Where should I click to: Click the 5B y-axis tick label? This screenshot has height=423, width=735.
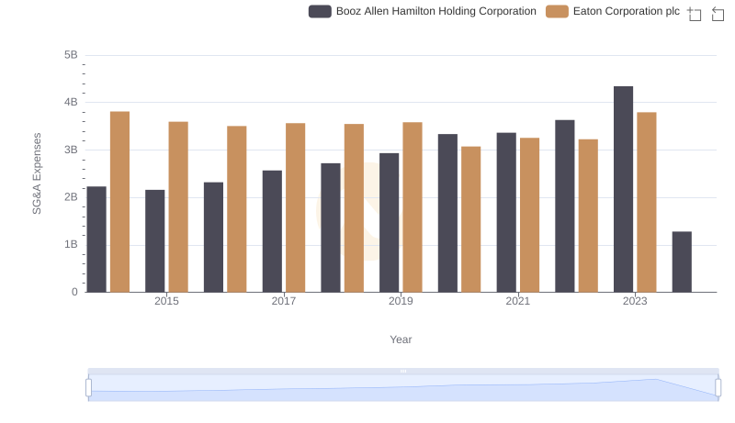(x=71, y=55)
